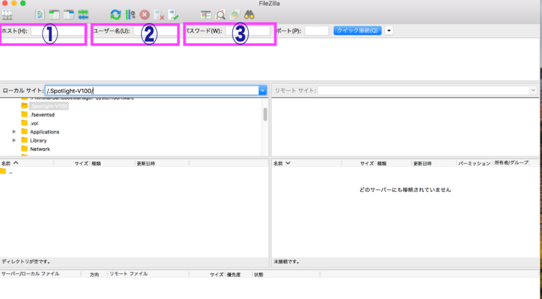This screenshot has width=542, height=299.
Task: Sort remote files by 名前 column
Action: point(306,163)
